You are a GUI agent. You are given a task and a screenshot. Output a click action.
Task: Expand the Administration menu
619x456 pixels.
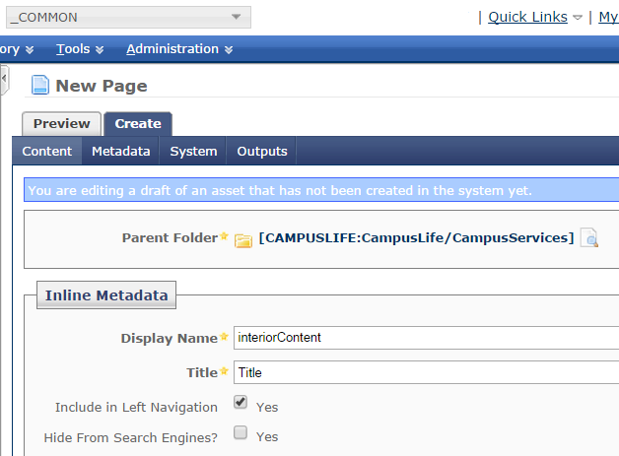(x=179, y=49)
